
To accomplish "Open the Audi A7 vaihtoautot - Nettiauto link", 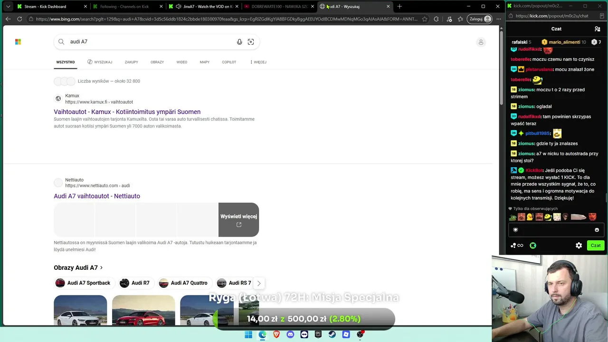I will point(97,196).
